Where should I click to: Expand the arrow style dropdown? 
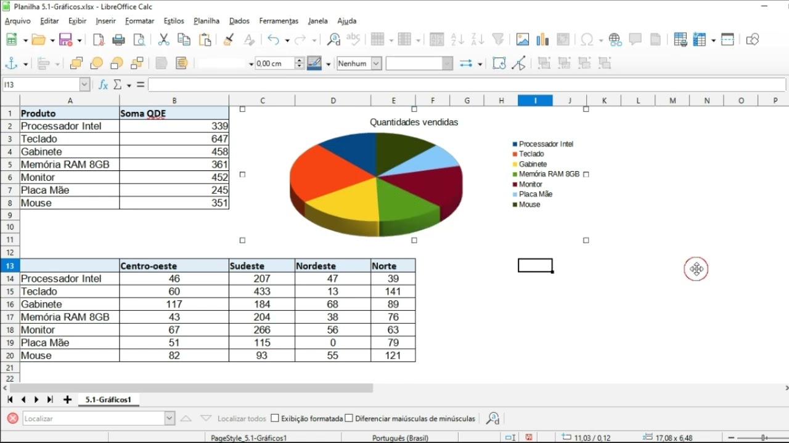480,64
